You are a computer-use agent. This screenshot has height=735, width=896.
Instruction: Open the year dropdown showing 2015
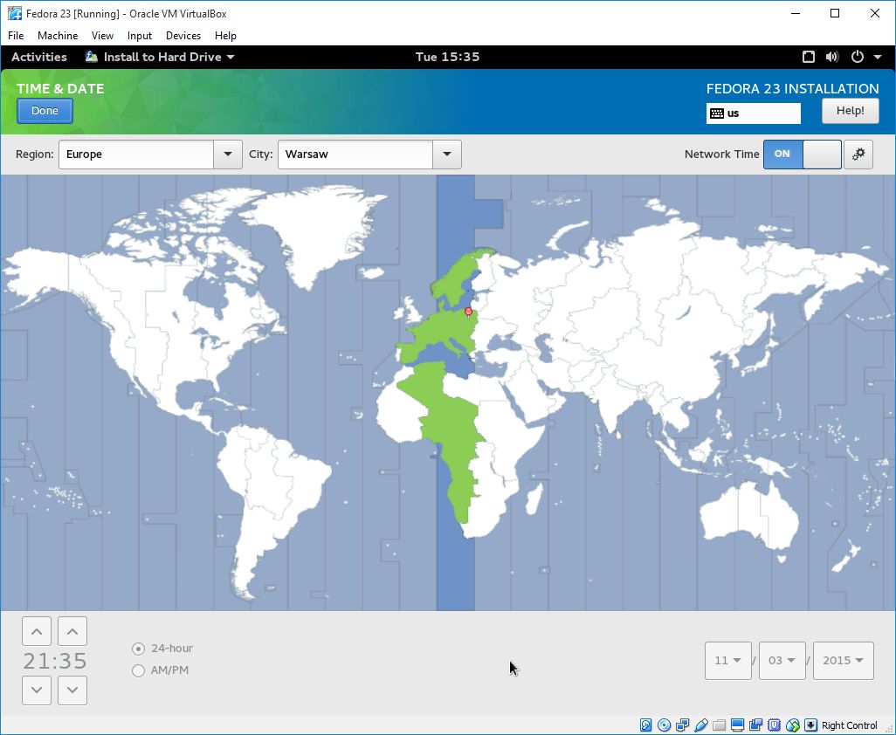point(844,661)
